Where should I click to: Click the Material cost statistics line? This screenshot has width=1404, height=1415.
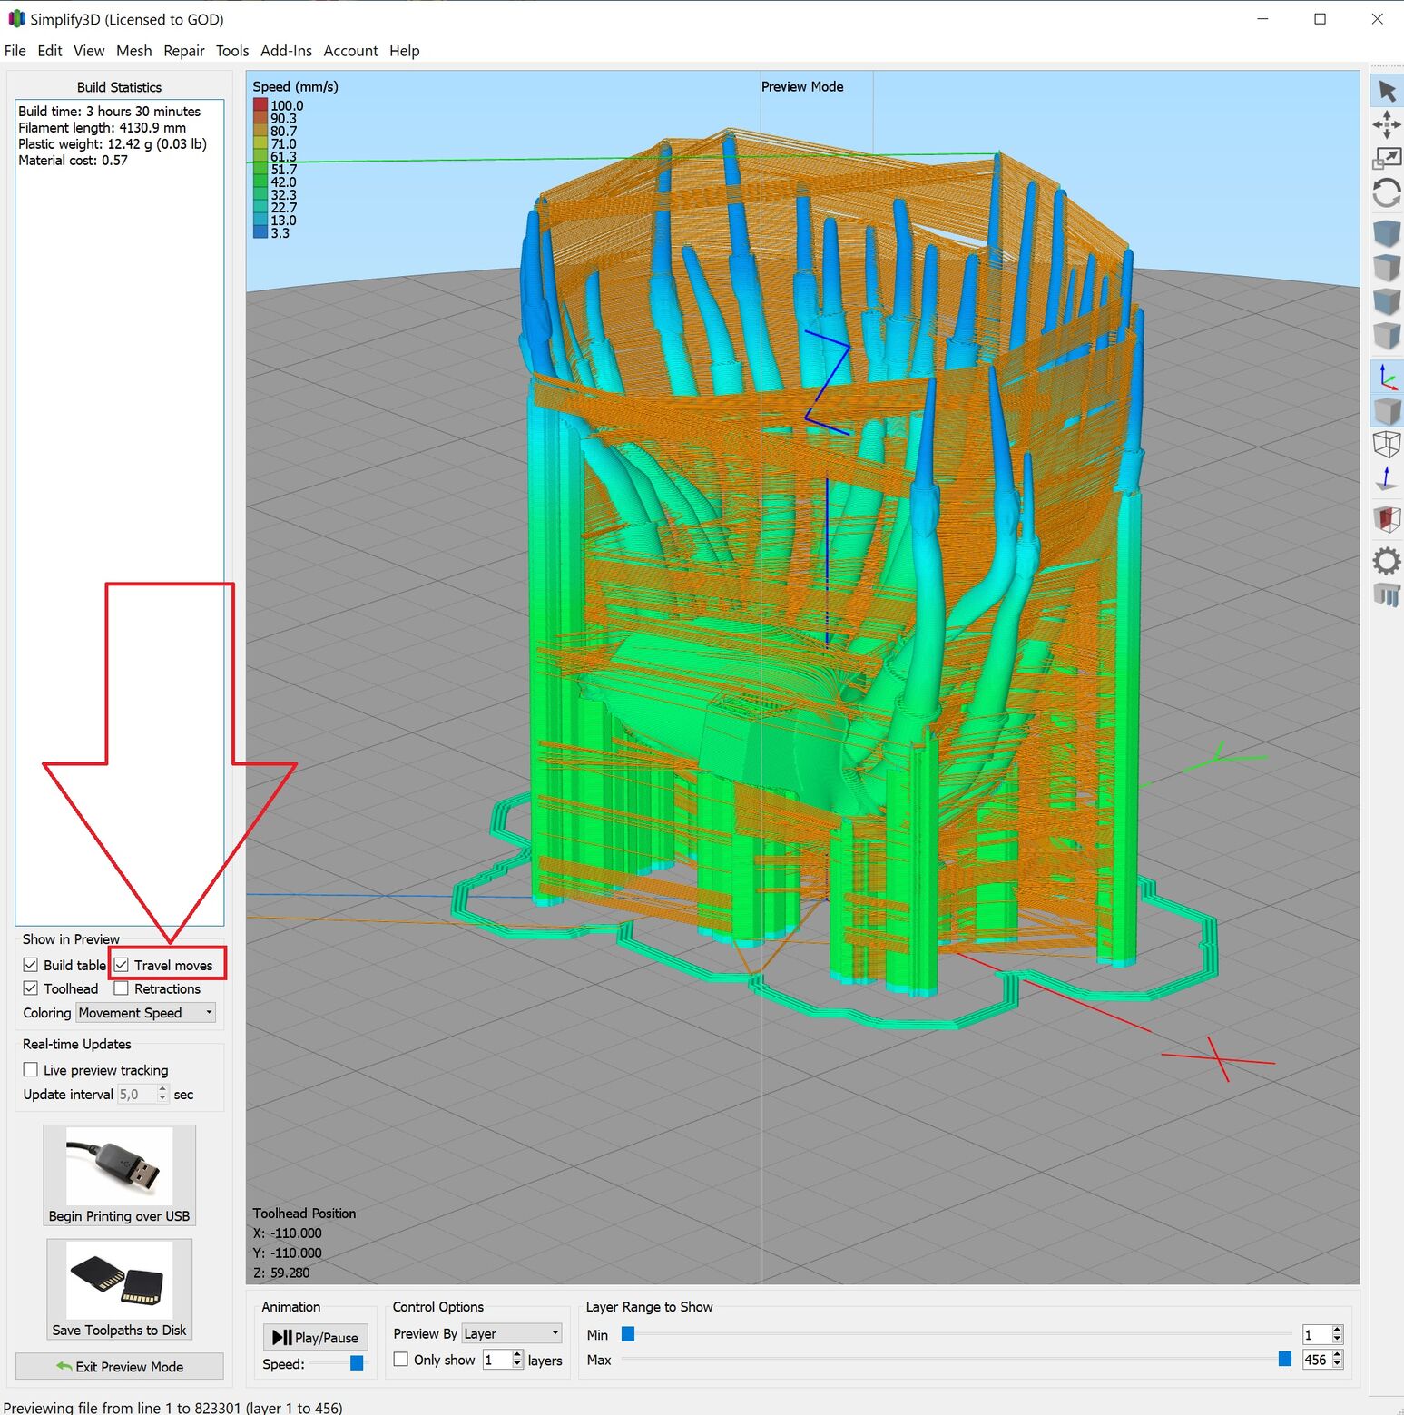tap(73, 161)
